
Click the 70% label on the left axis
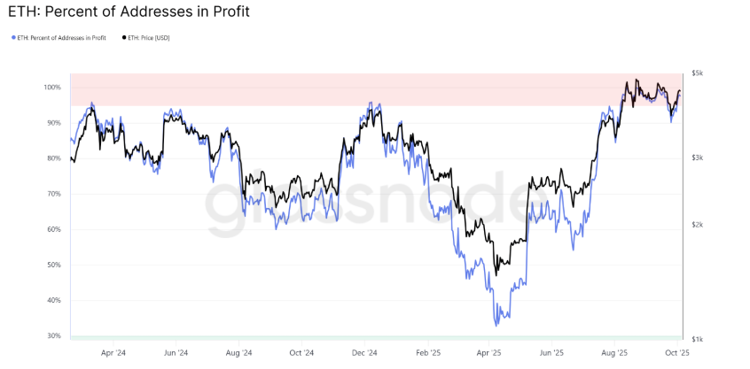pos(53,194)
